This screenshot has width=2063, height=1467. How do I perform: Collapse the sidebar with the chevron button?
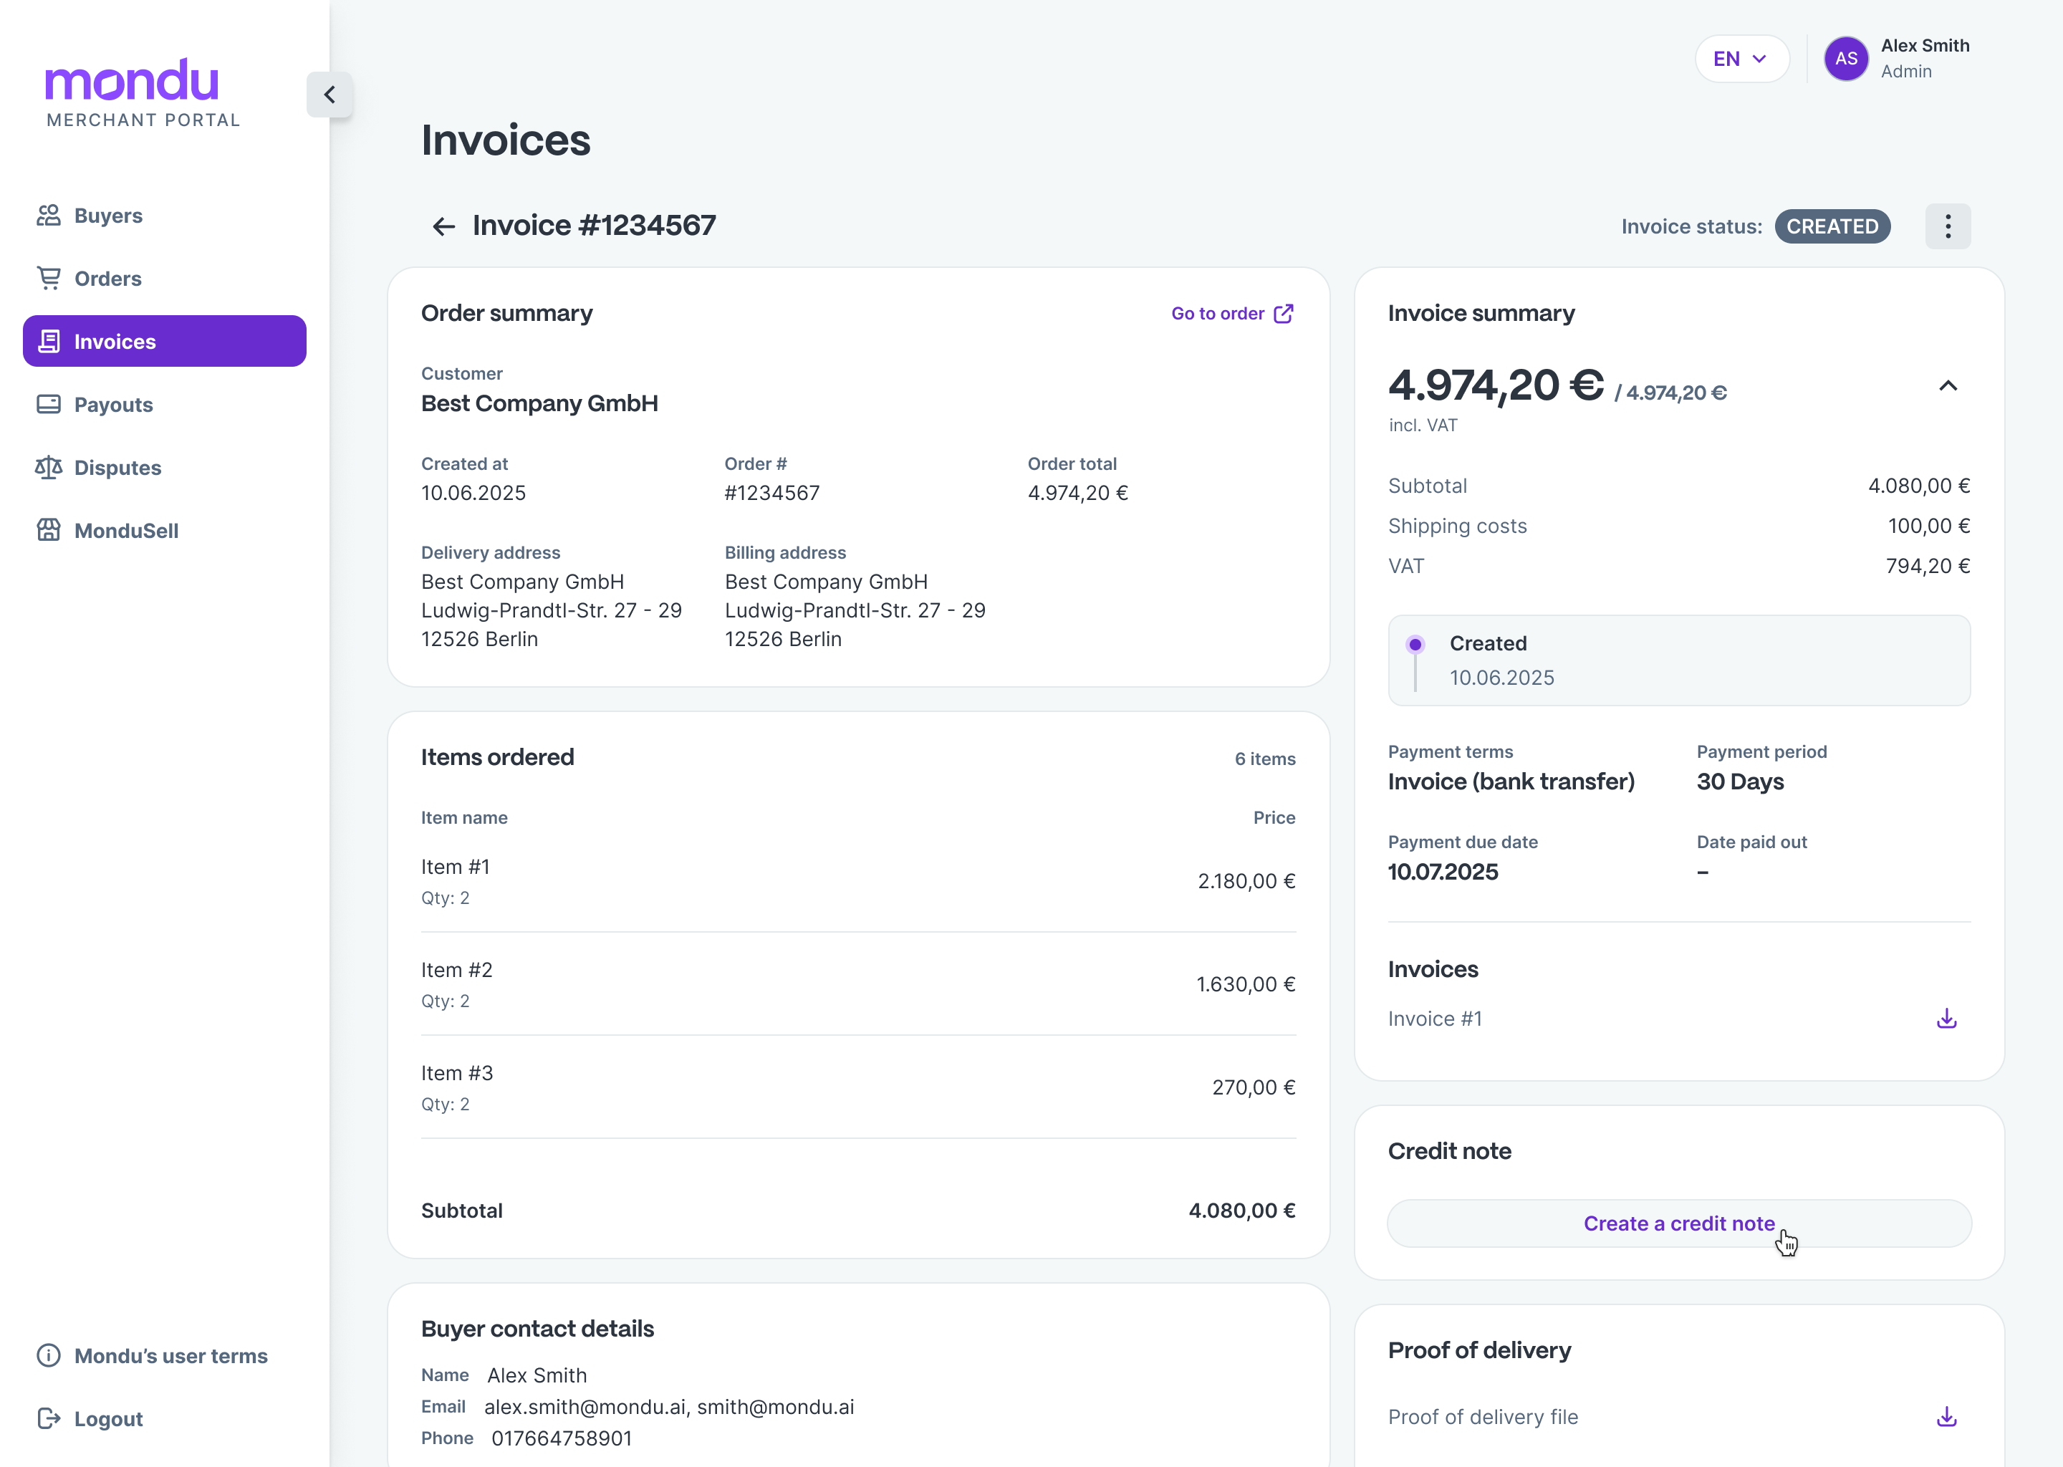(330, 95)
